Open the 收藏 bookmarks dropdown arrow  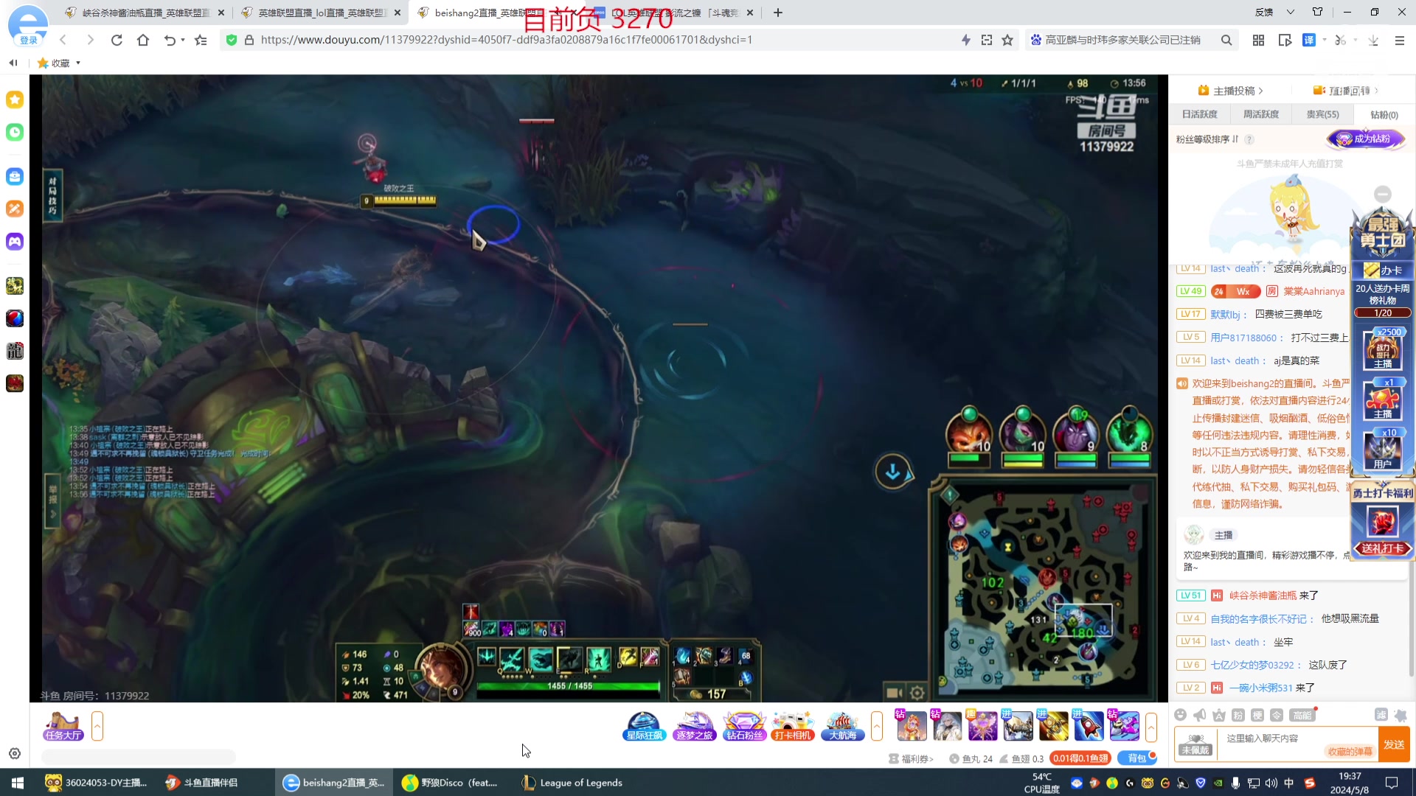(78, 63)
